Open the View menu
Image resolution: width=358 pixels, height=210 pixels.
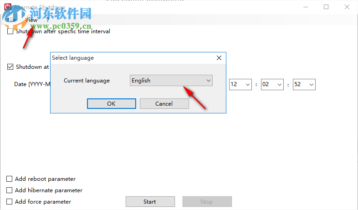(x=31, y=20)
